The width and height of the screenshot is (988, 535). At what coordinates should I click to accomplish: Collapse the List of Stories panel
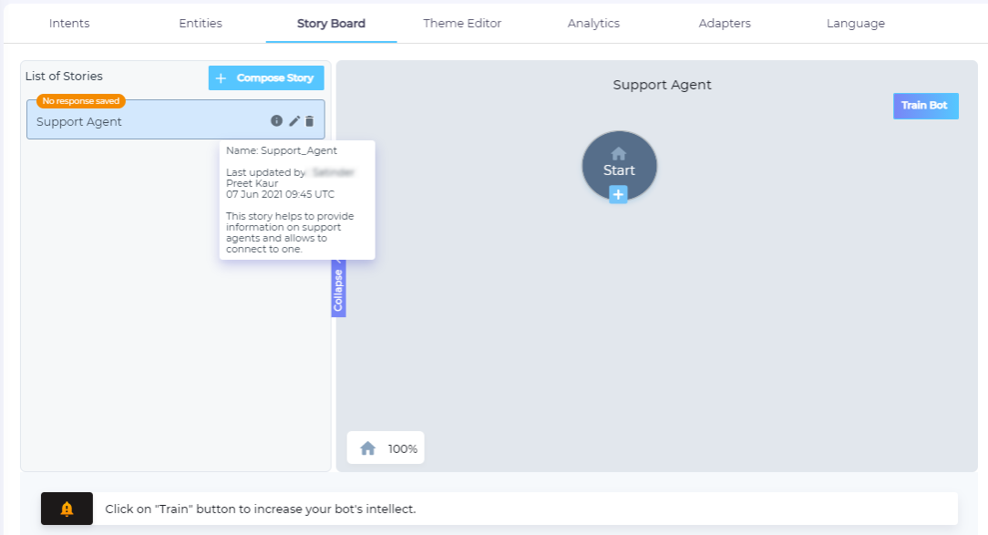coord(338,292)
